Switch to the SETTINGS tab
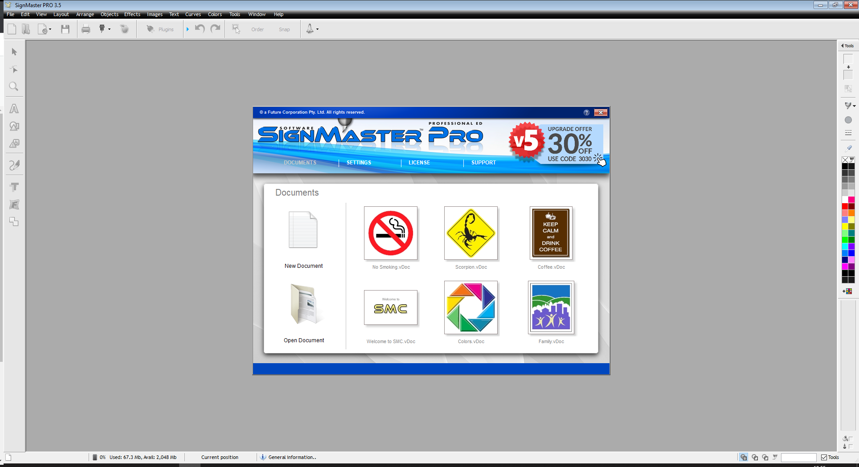Image resolution: width=859 pixels, height=467 pixels. tap(359, 163)
